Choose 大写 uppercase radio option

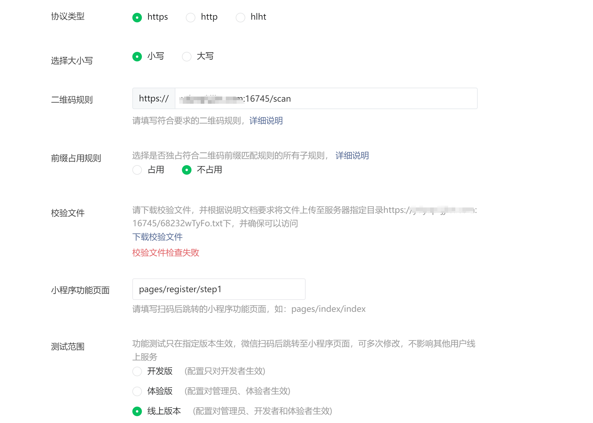pos(187,56)
